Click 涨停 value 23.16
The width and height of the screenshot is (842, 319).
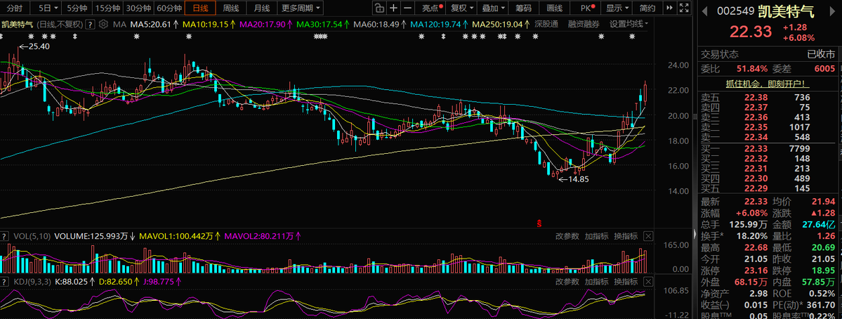click(755, 270)
